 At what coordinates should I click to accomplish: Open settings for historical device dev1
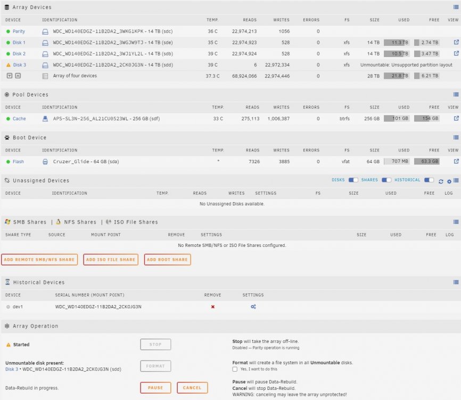[253, 307]
